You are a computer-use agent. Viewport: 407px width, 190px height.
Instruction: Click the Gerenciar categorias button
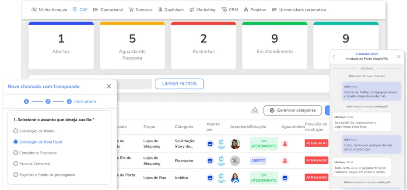[292, 110]
